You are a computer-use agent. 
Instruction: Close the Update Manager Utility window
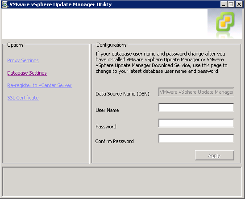coord(239,4)
